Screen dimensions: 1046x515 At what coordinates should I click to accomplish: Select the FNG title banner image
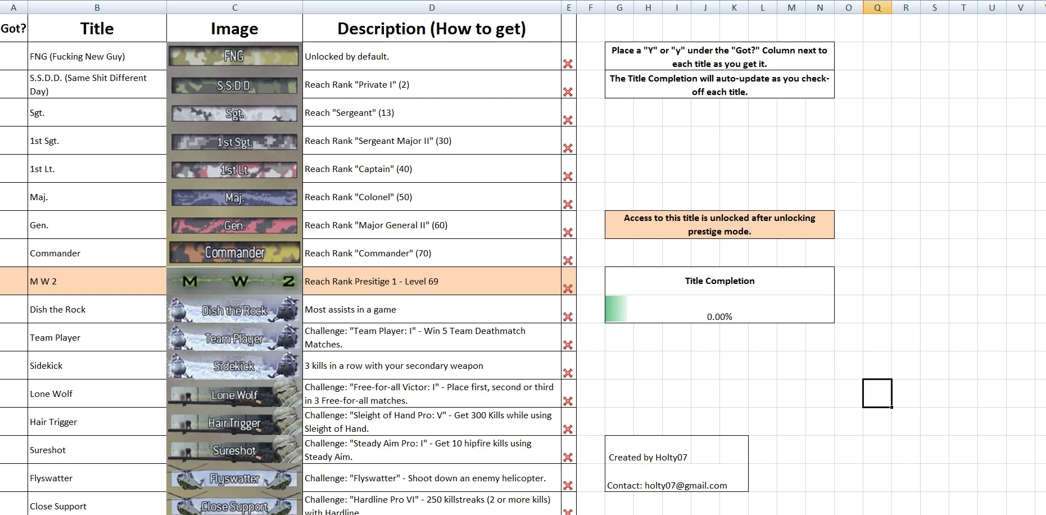click(234, 56)
